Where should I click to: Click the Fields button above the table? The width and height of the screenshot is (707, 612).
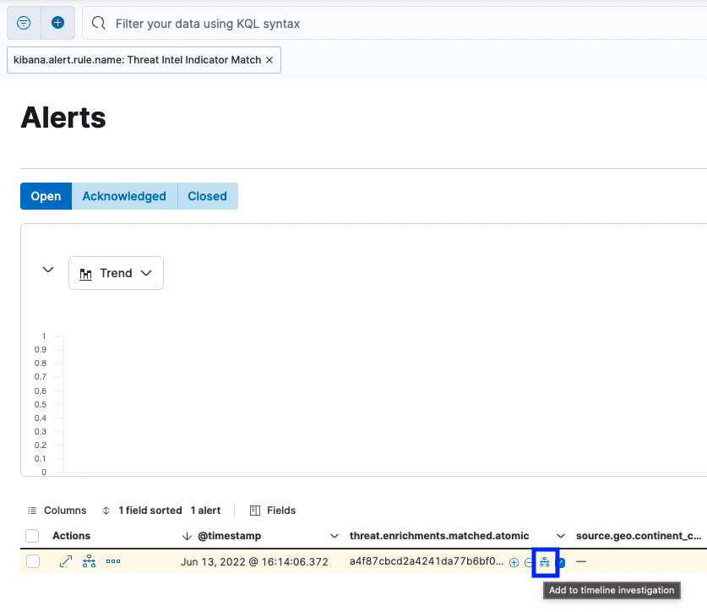272,510
